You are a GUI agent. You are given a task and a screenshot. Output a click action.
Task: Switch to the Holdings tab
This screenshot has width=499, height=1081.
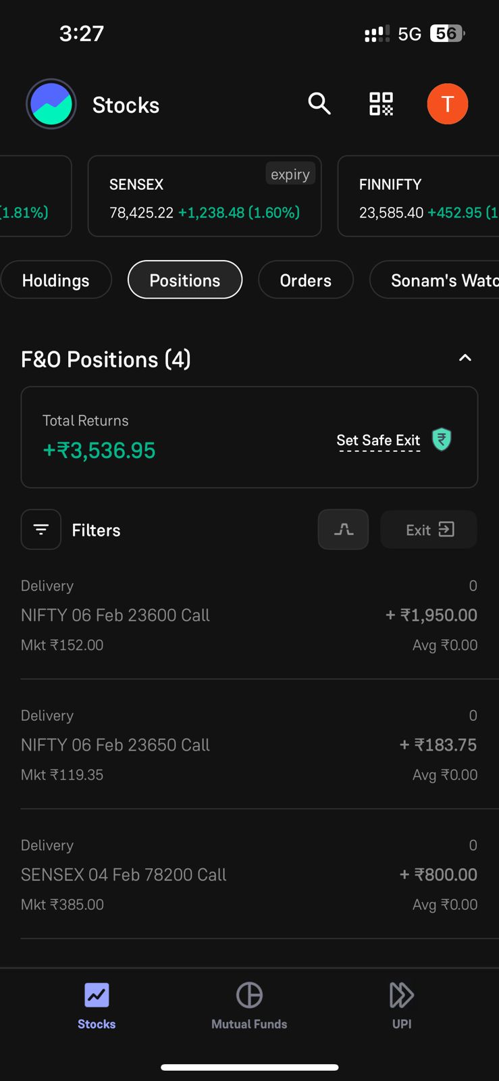[x=56, y=280]
